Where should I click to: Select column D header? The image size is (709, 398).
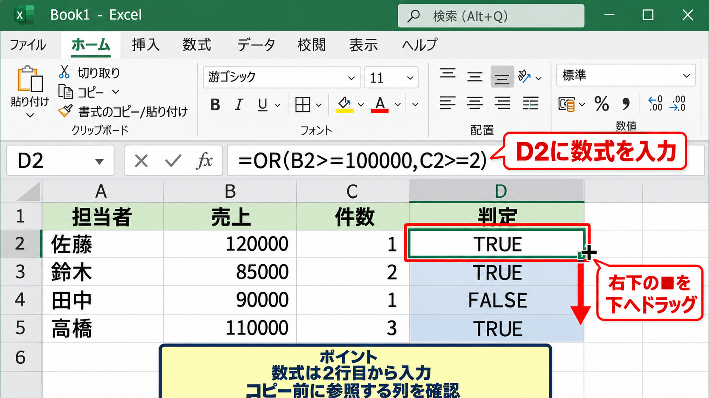click(497, 191)
